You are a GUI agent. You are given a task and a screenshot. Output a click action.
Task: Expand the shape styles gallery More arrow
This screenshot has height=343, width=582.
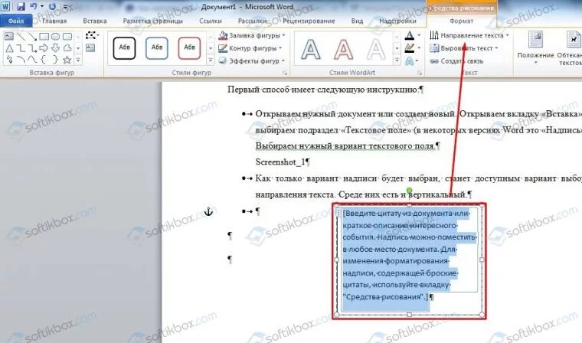point(211,60)
